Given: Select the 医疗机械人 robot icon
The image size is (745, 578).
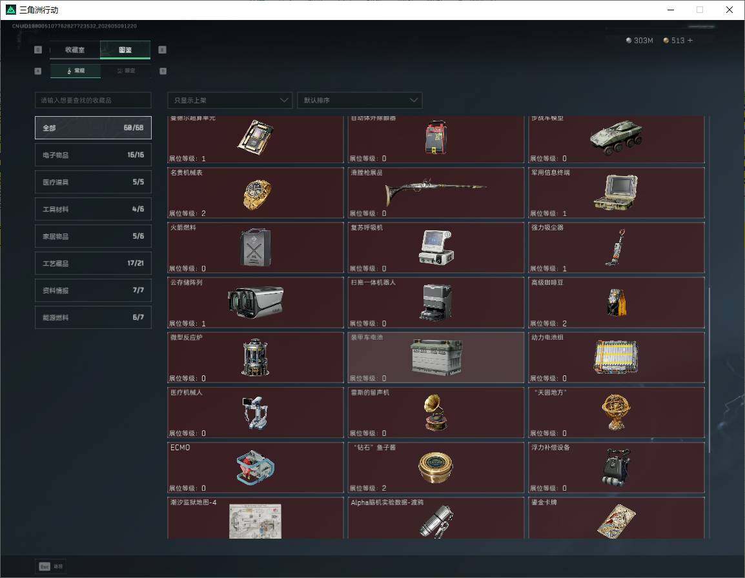Looking at the screenshot, I should [x=254, y=412].
